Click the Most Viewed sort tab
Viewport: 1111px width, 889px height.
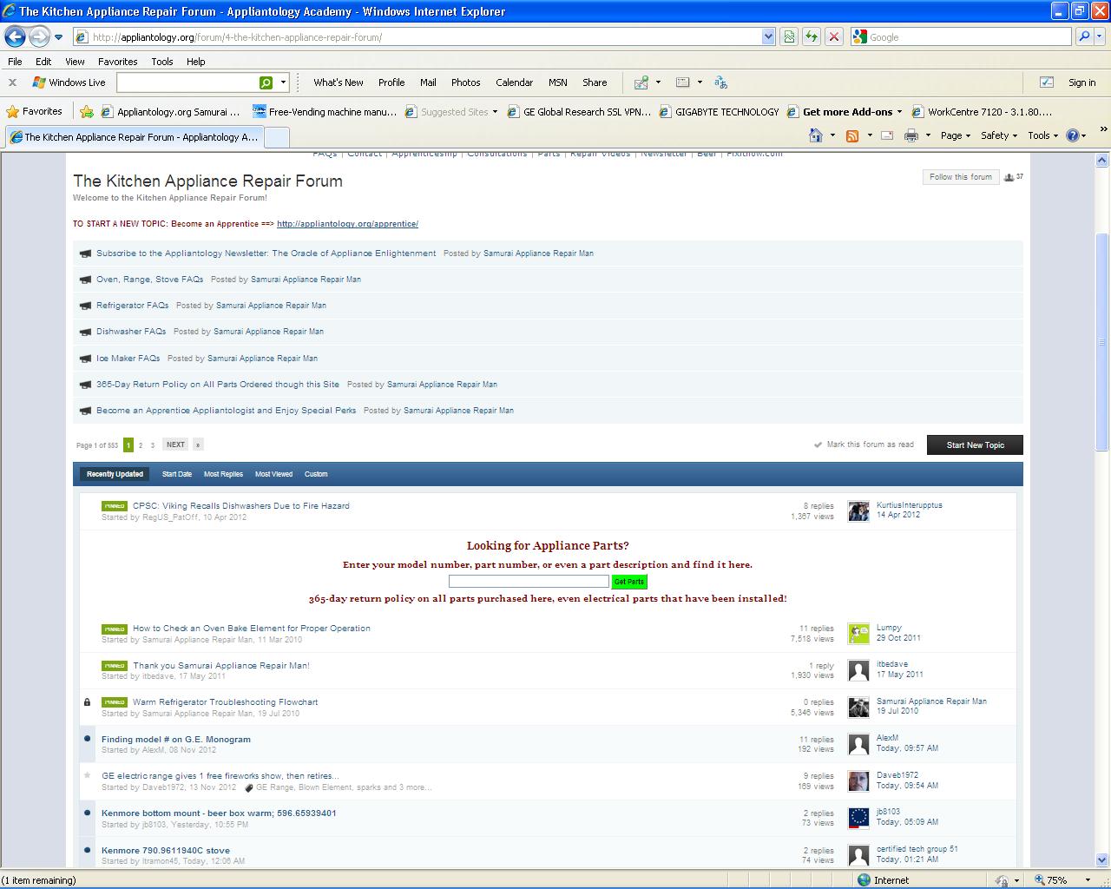(x=273, y=474)
